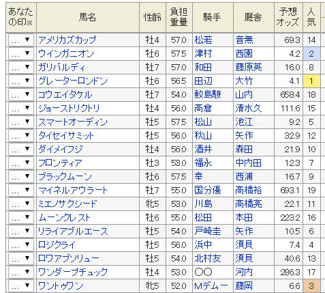Open mark dropdown beside フロンティア
Image resolution: width=325 pixels, height=293 pixels.
[x=21, y=163]
